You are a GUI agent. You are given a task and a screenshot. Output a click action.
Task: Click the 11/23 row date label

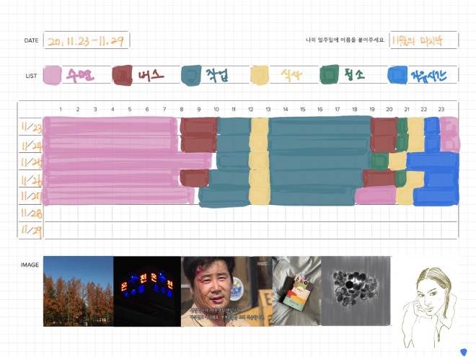point(31,127)
